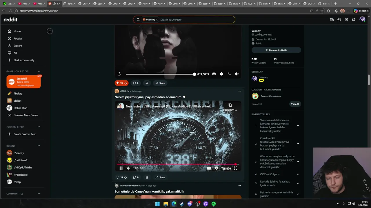Image resolution: width=371 pixels, height=208 pixels.
Task: Open the user avatar menu
Action: (x=362, y=19)
